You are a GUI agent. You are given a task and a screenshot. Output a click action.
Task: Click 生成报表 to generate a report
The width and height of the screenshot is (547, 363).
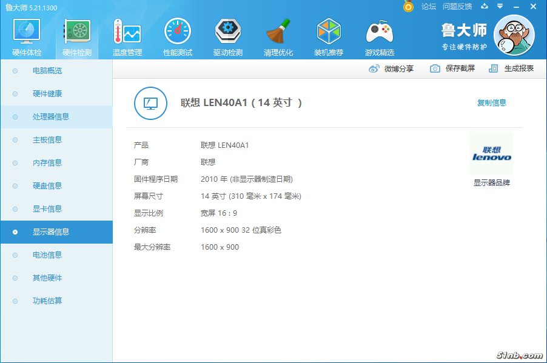[512, 69]
